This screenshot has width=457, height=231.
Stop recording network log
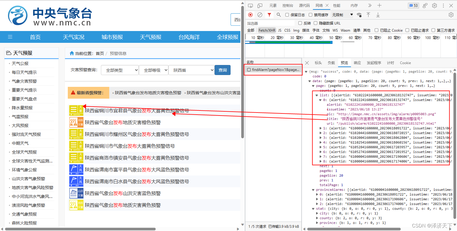click(250, 15)
